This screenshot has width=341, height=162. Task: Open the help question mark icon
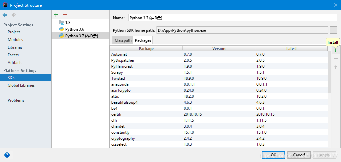coord(7,155)
